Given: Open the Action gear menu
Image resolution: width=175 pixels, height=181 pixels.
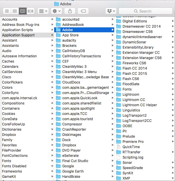Looking at the screenshot, I should 56,11.
